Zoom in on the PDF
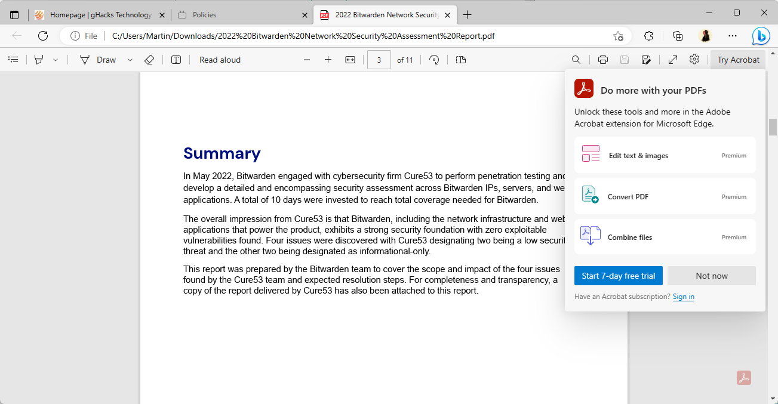Screen dimensions: 778x404 [x=328, y=60]
